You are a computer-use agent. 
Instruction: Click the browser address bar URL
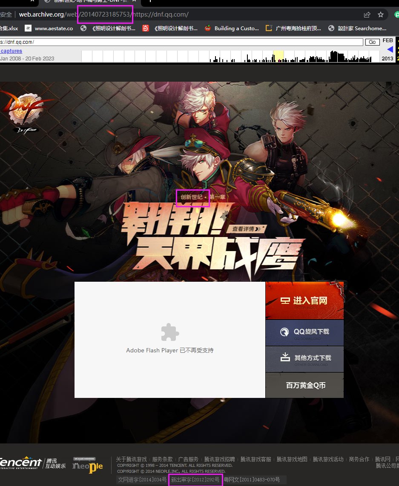click(x=103, y=14)
